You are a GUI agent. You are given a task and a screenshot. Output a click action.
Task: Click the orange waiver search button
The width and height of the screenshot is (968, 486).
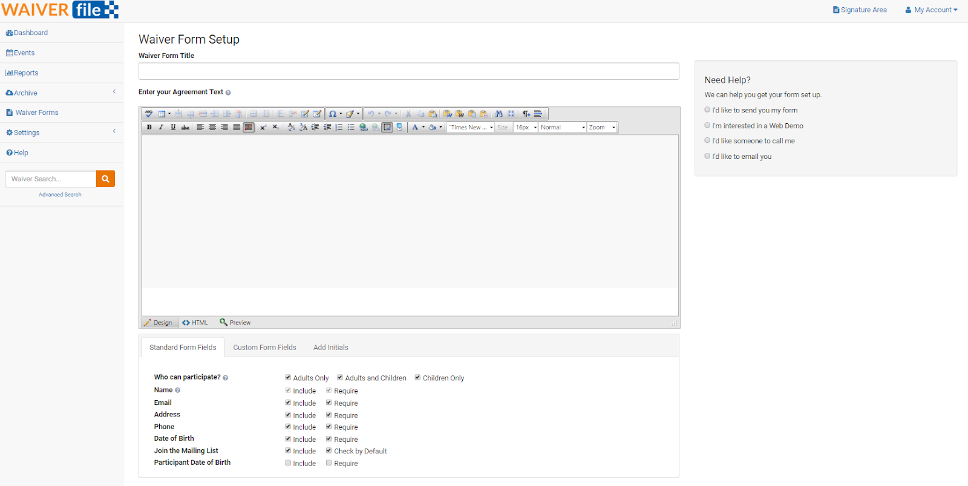click(x=105, y=179)
